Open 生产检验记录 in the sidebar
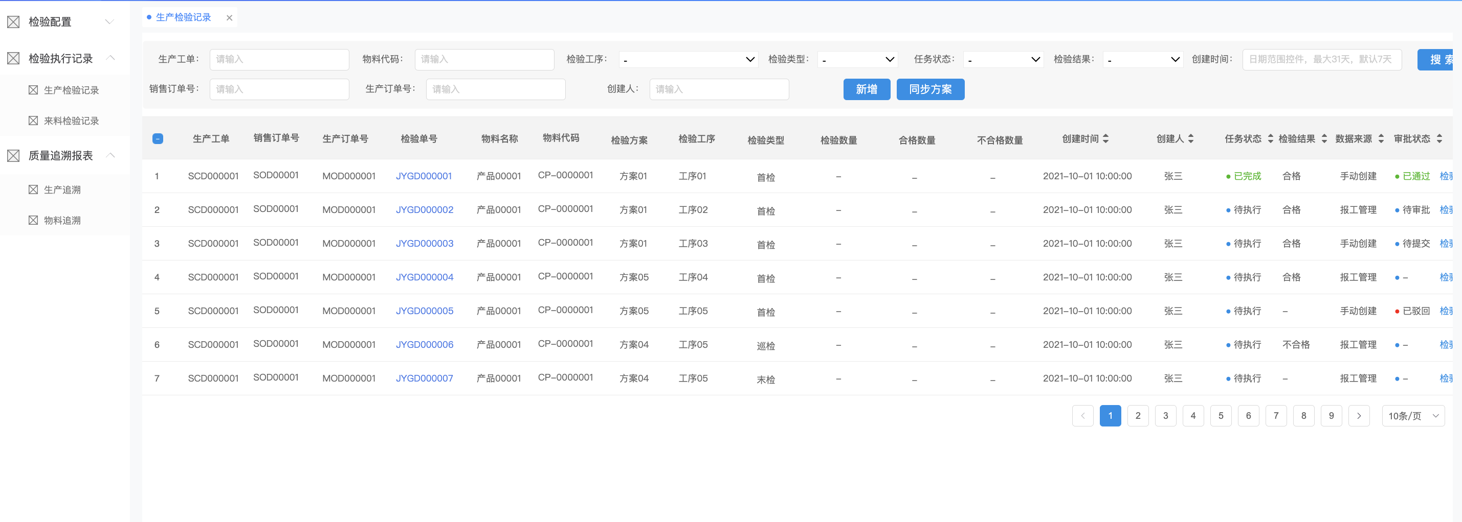Viewport: 1462px width, 522px height. click(x=71, y=90)
